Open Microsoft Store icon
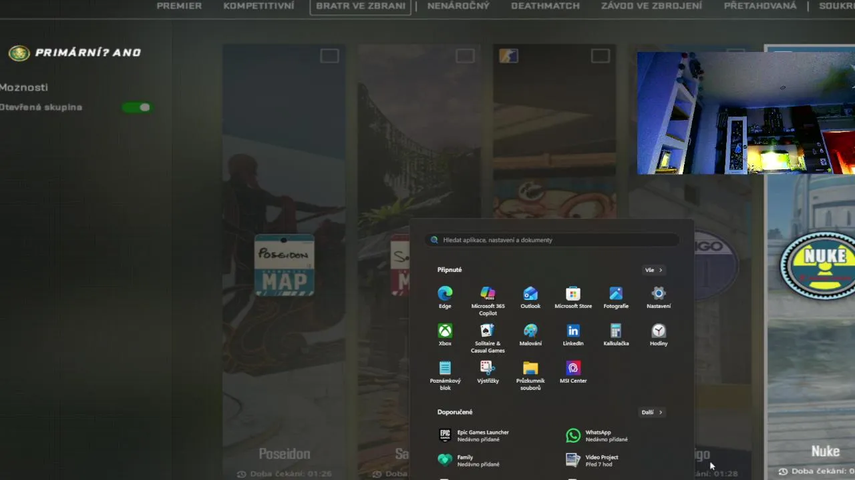The width and height of the screenshot is (855, 480). (x=573, y=297)
